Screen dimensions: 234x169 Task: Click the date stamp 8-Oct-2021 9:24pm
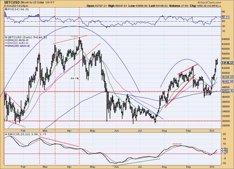pyautogui.click(x=16, y=6)
